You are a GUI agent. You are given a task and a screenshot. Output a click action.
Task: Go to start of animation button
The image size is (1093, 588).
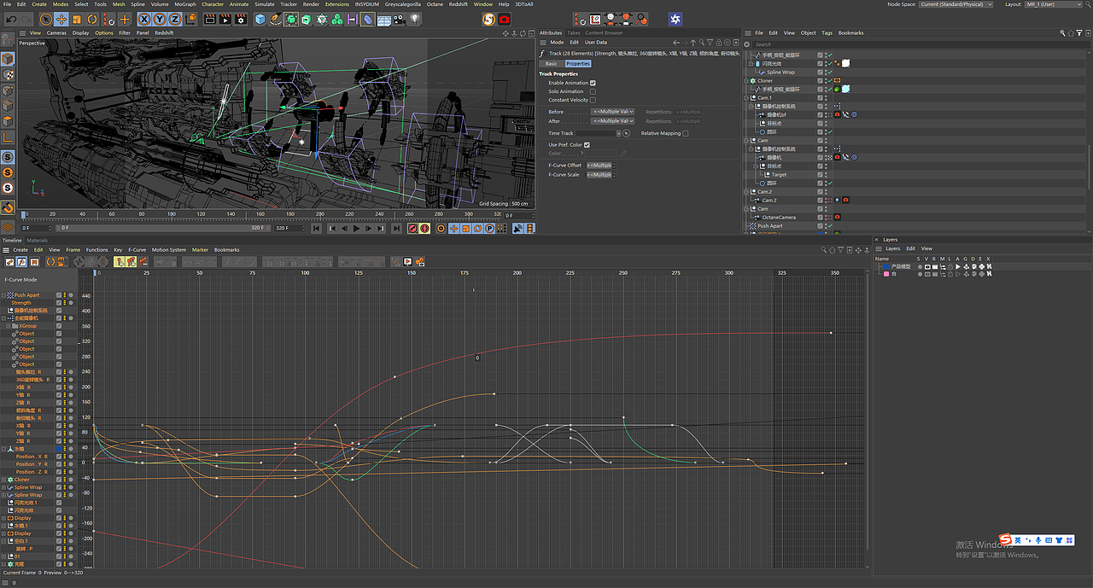click(x=317, y=228)
